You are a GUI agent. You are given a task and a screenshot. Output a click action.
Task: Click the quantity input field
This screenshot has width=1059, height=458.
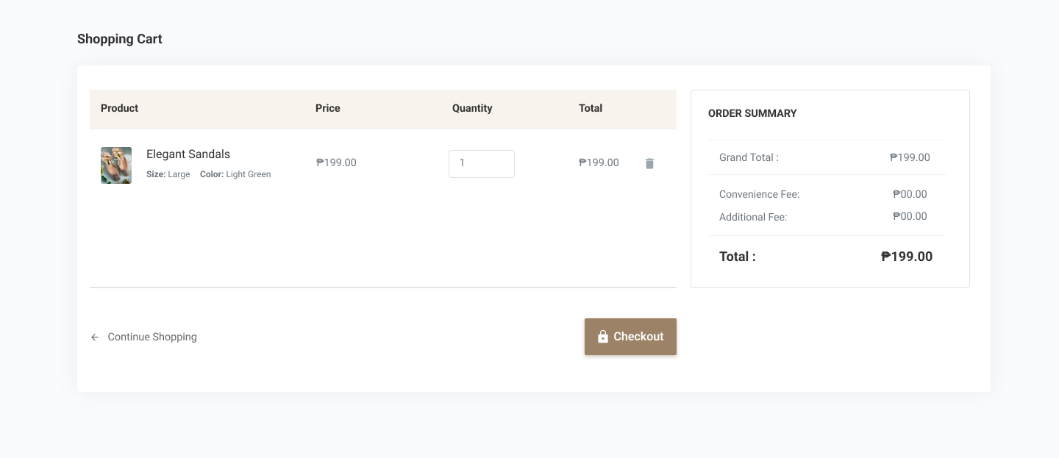point(482,163)
